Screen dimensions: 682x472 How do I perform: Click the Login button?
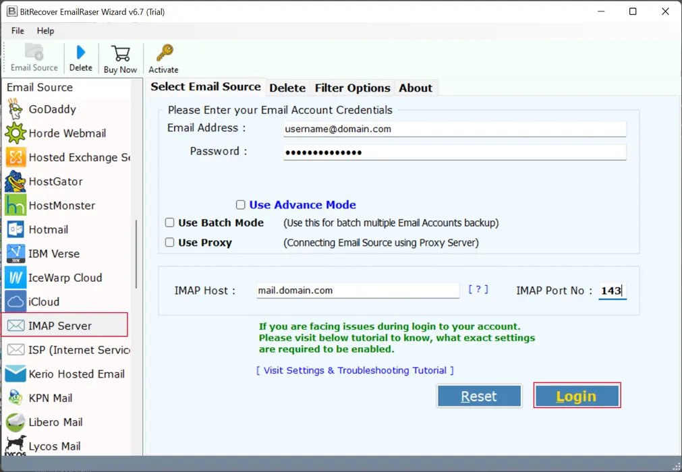pos(577,396)
